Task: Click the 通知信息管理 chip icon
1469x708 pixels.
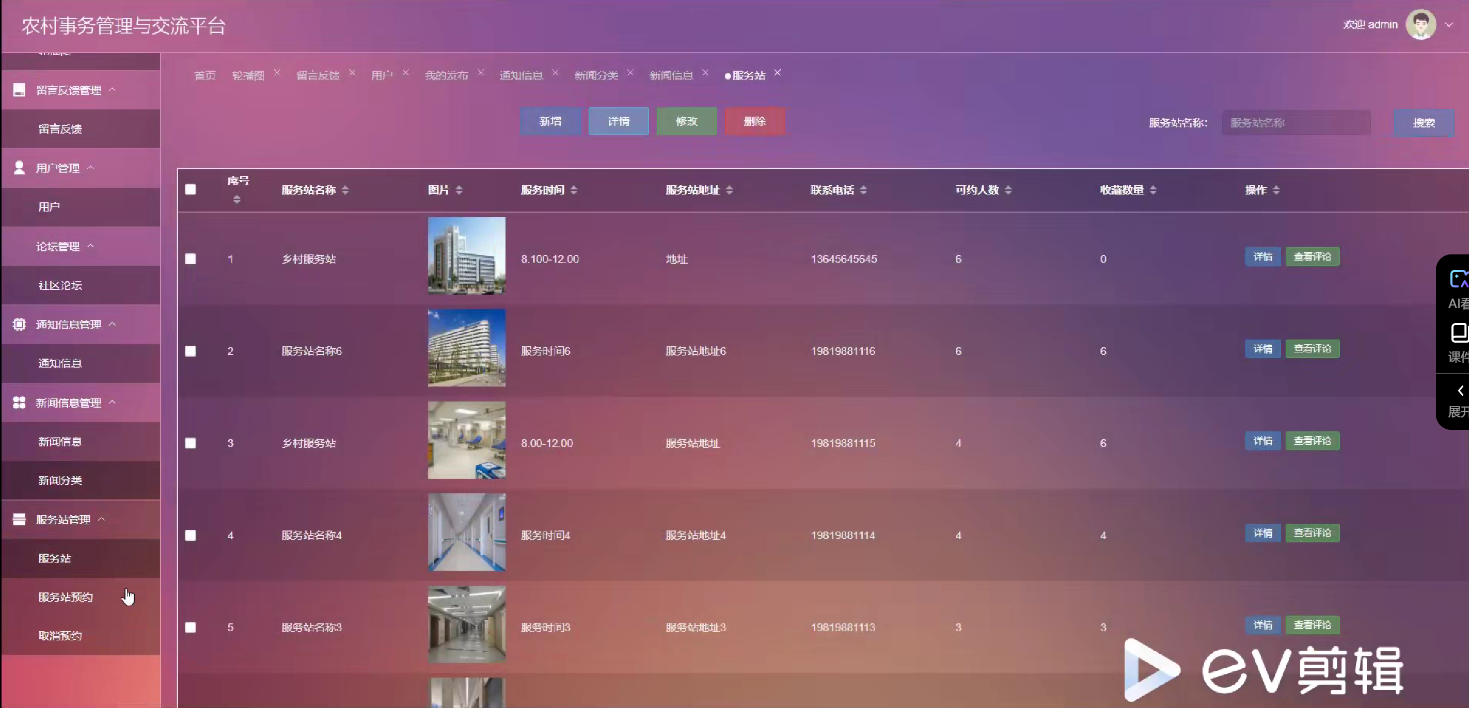Action: [x=19, y=324]
